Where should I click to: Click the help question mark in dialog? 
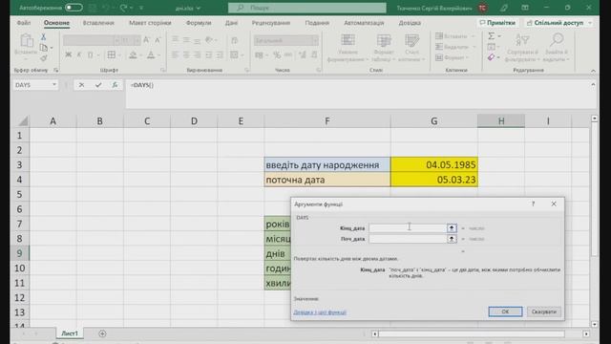point(533,204)
